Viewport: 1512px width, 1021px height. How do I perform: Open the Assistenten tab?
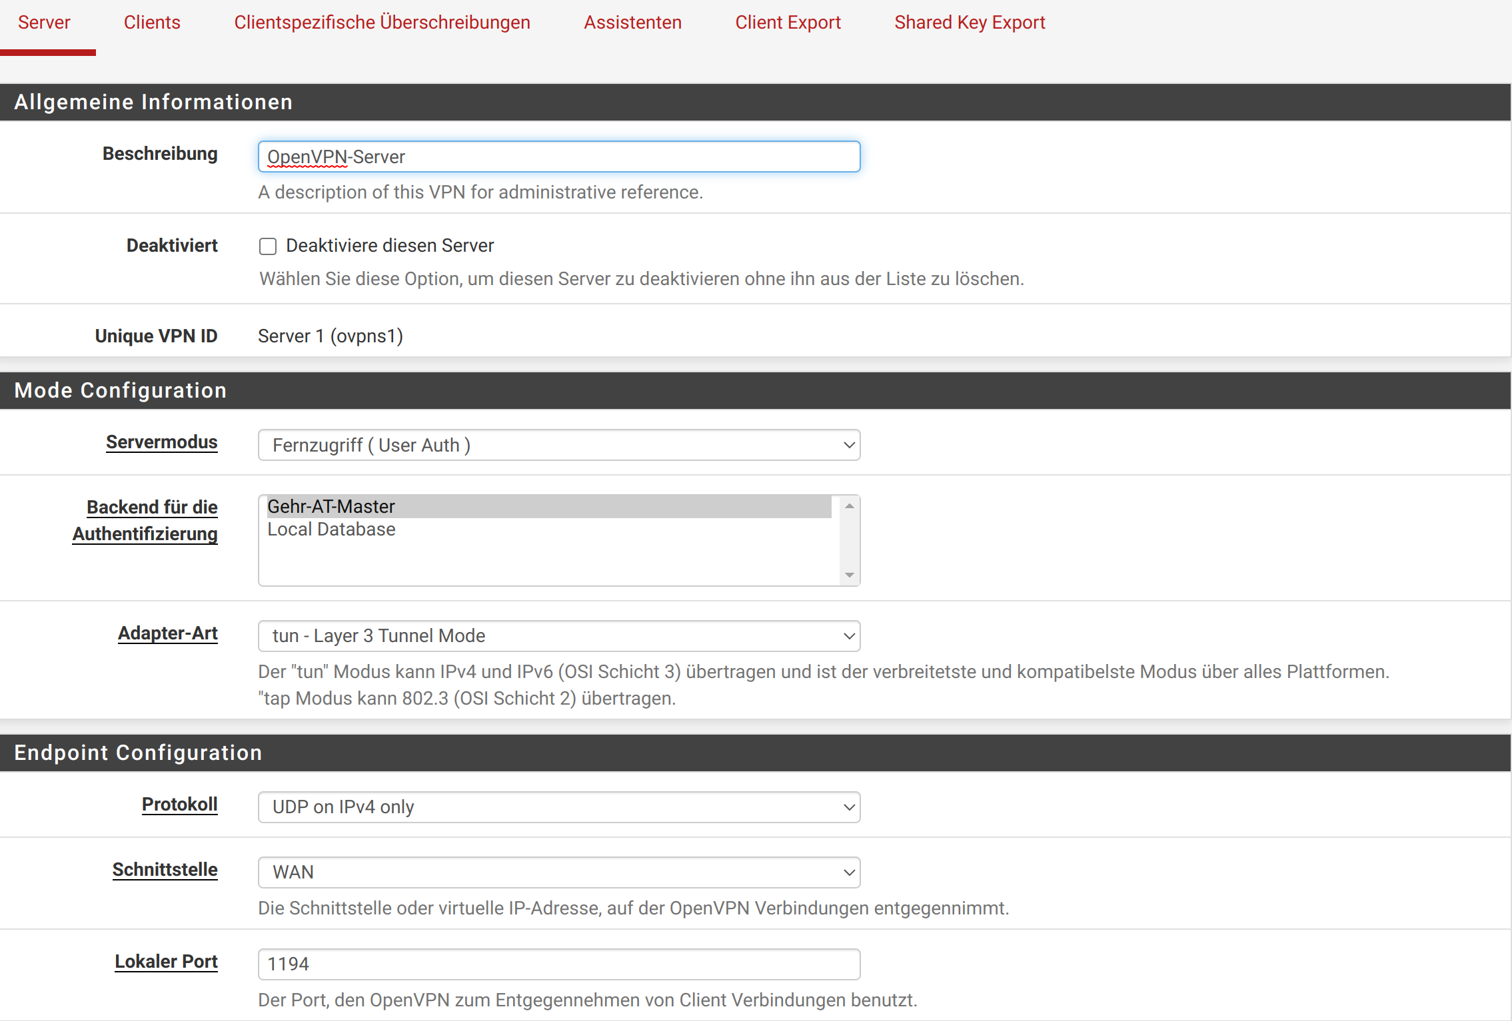[632, 23]
